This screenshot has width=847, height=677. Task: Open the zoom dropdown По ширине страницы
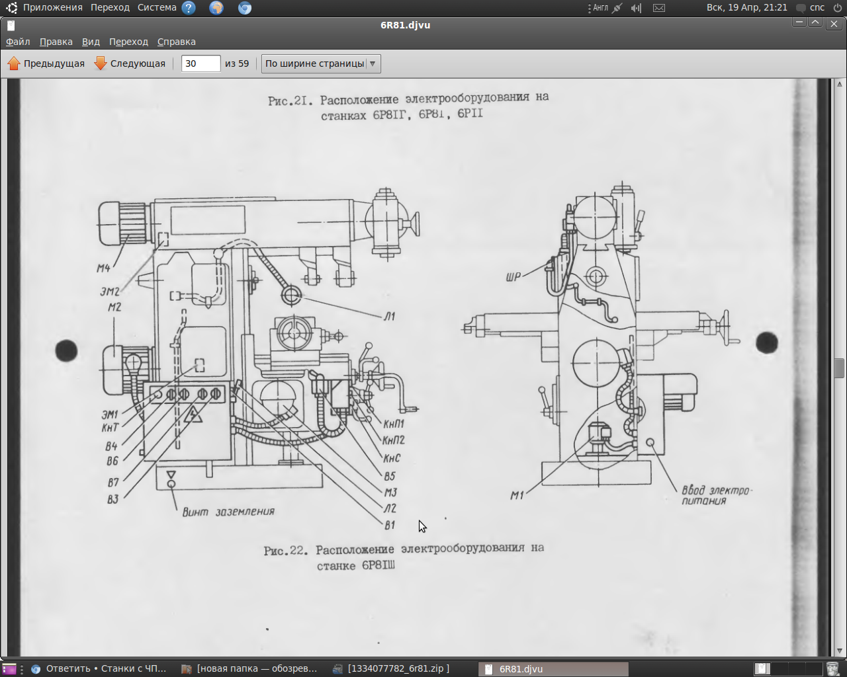click(321, 63)
